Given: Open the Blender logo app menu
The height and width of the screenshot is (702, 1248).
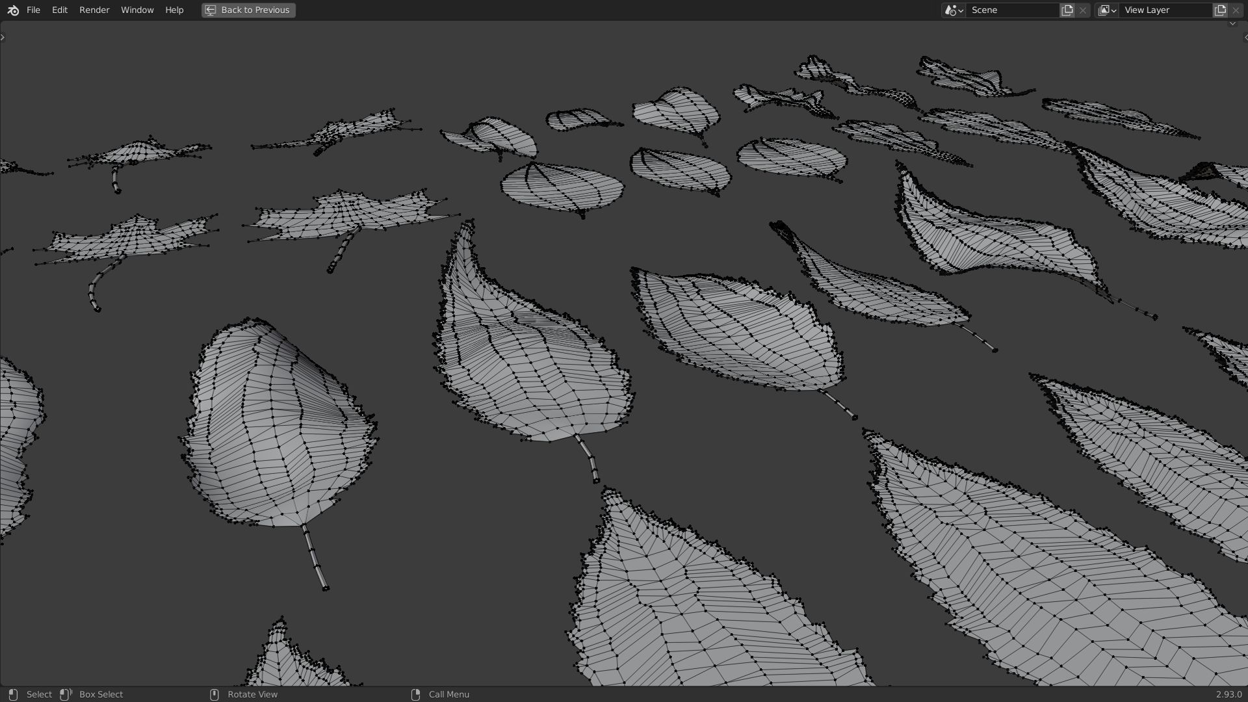Looking at the screenshot, I should [13, 10].
